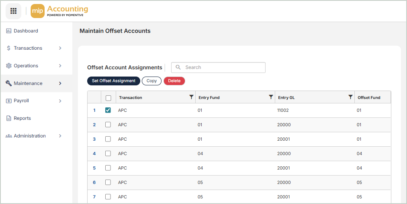Click the Copy button

tap(151, 81)
